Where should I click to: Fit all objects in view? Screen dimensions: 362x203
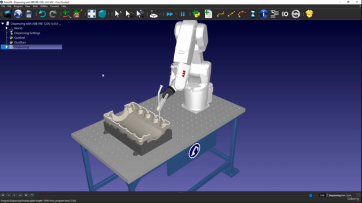point(92,14)
